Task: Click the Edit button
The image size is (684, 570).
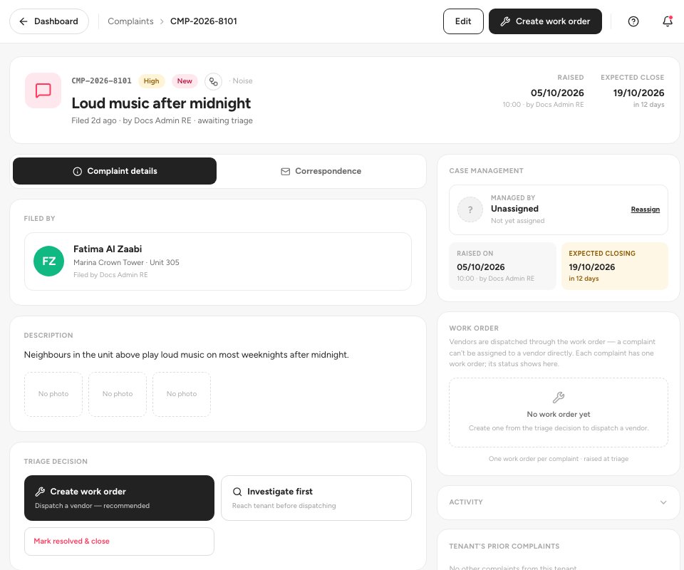Action: (x=463, y=21)
